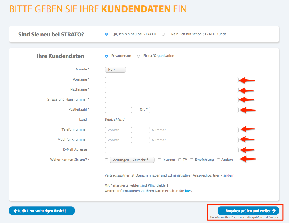Enable the TV checkbox

(x=180, y=160)
